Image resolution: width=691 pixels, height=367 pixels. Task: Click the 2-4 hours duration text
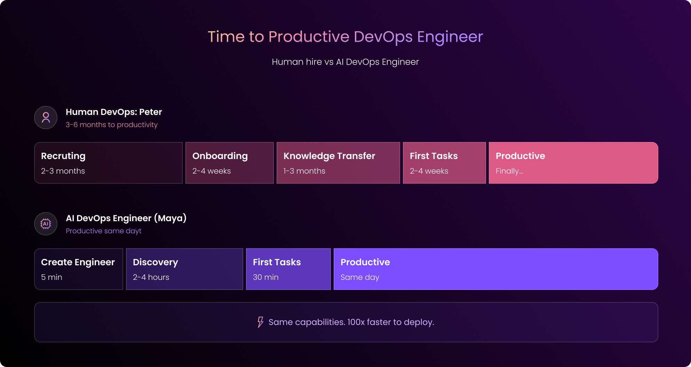point(151,277)
